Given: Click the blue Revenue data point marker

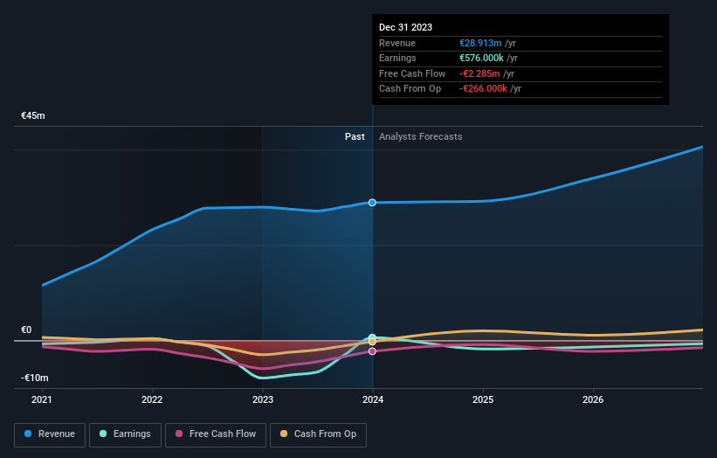Looking at the screenshot, I should pyautogui.click(x=372, y=202).
